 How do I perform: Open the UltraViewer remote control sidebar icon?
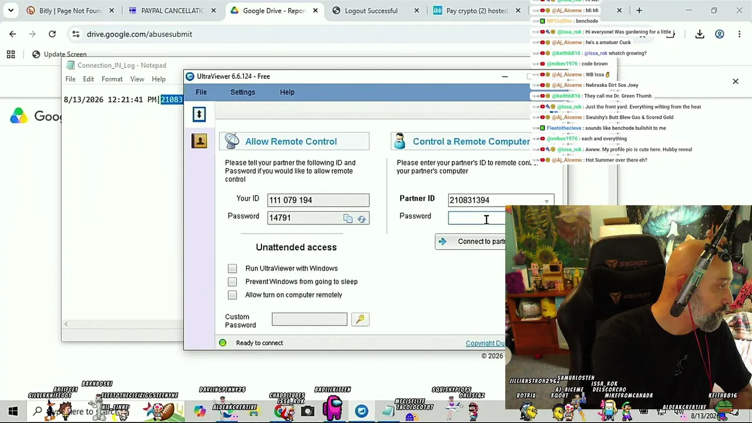pos(199,114)
